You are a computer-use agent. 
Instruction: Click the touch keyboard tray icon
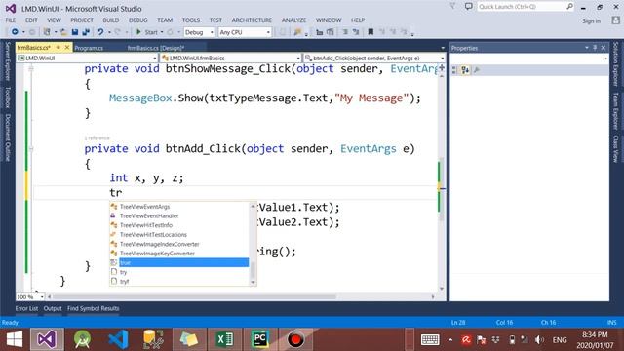(x=430, y=339)
